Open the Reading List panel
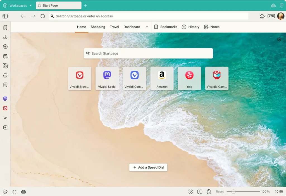The width and height of the screenshot is (286, 196). pos(5,85)
